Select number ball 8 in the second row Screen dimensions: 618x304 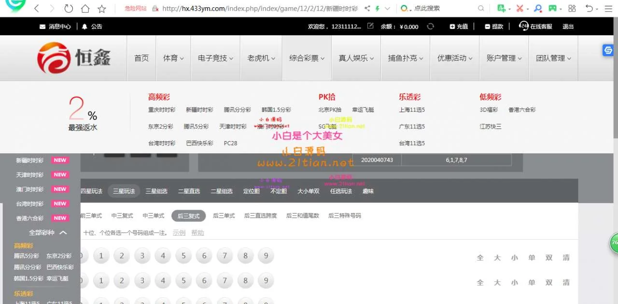tap(245, 280)
